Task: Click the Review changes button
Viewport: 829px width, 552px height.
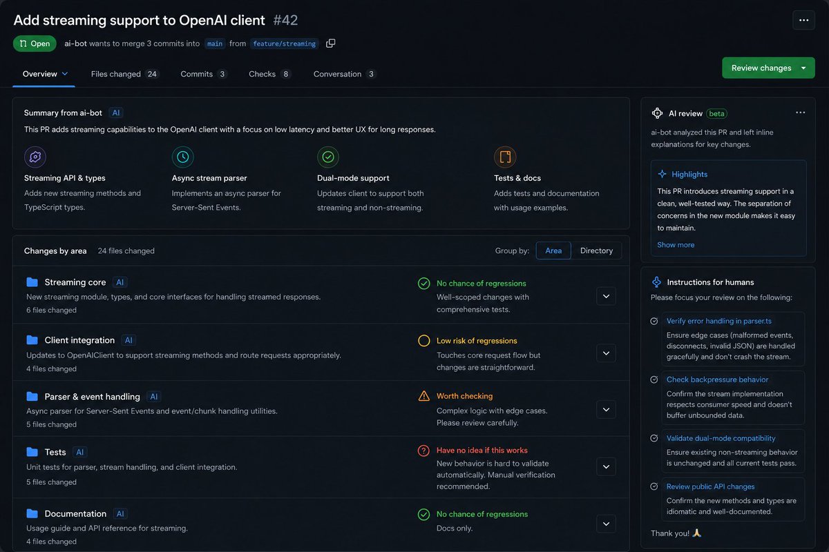Action: click(761, 68)
